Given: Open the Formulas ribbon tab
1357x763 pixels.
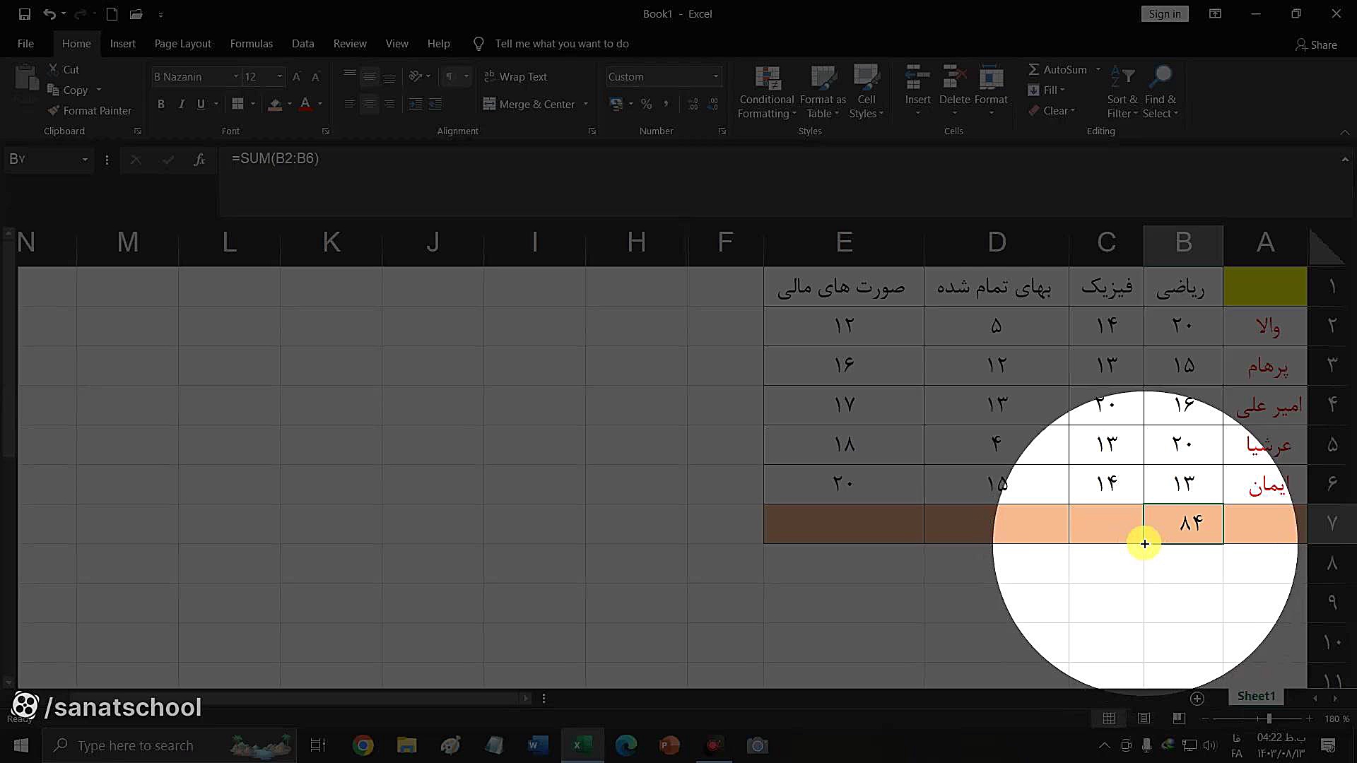Looking at the screenshot, I should click(251, 44).
